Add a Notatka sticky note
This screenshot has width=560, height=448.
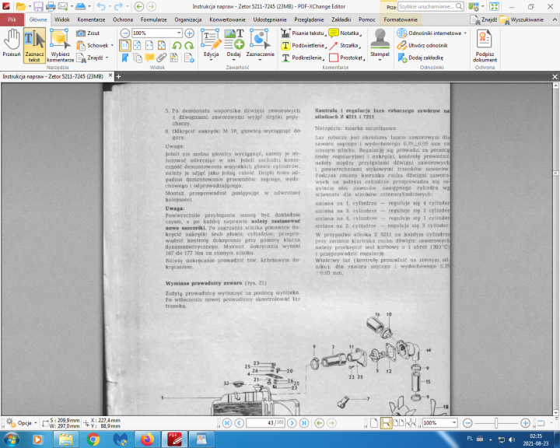[344, 33]
